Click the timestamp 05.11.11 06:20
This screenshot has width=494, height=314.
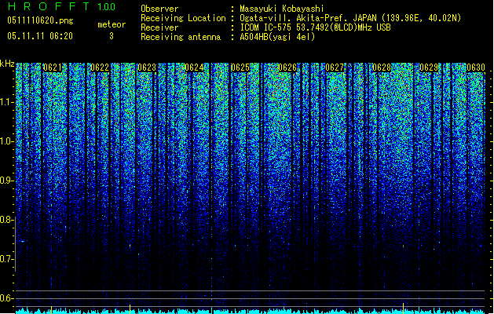click(40, 36)
